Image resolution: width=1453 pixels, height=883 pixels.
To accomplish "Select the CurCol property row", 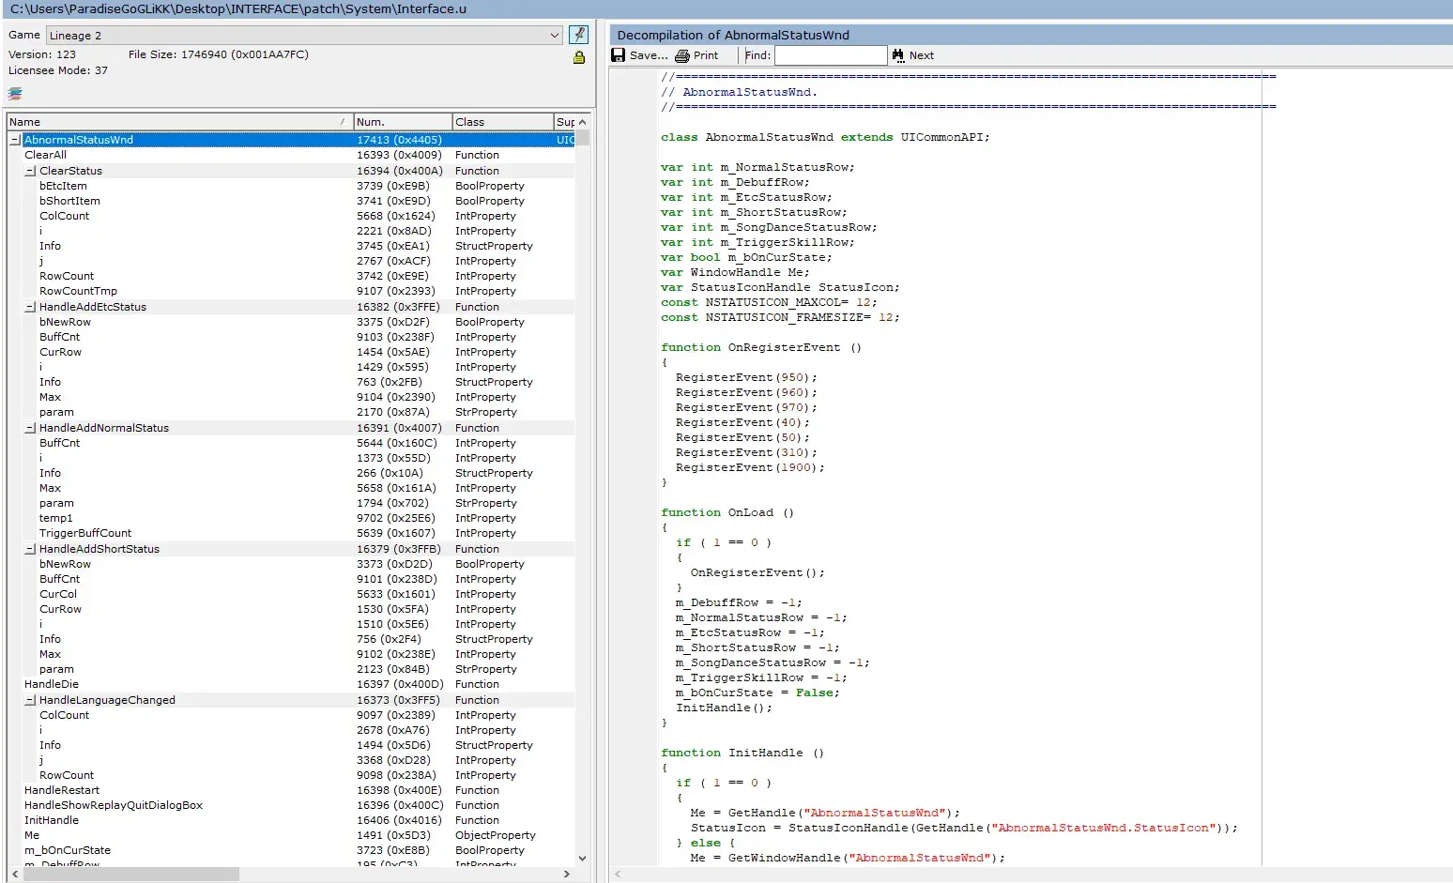I will pyautogui.click(x=291, y=594).
